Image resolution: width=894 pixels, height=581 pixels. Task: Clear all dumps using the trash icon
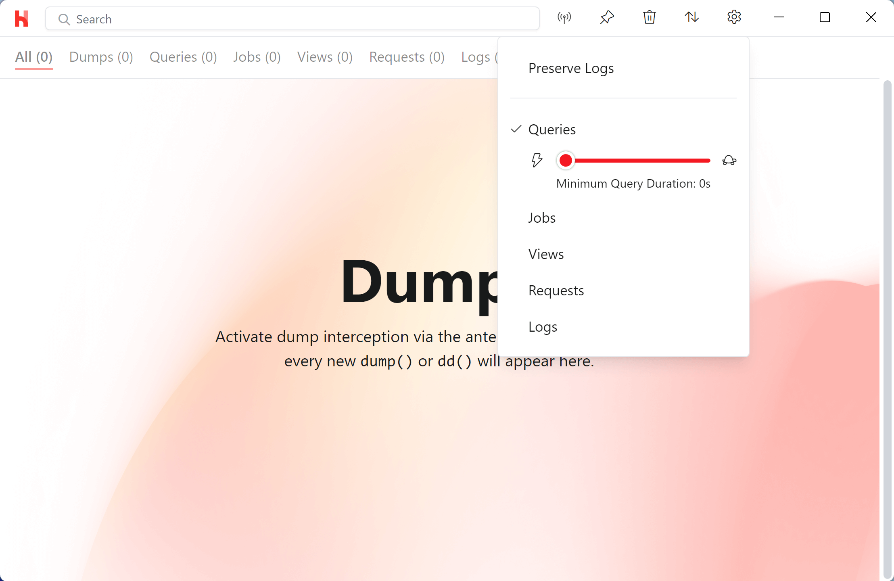click(649, 18)
